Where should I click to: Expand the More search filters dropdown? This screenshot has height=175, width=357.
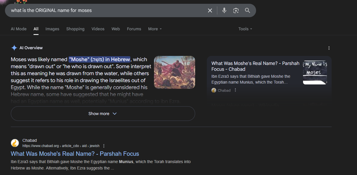(x=155, y=29)
